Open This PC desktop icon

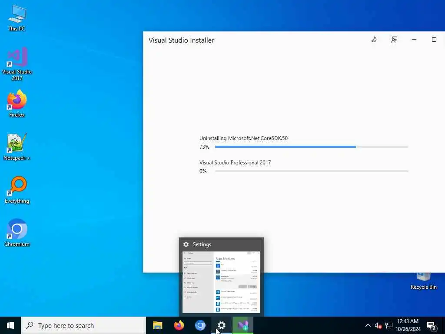[17, 18]
